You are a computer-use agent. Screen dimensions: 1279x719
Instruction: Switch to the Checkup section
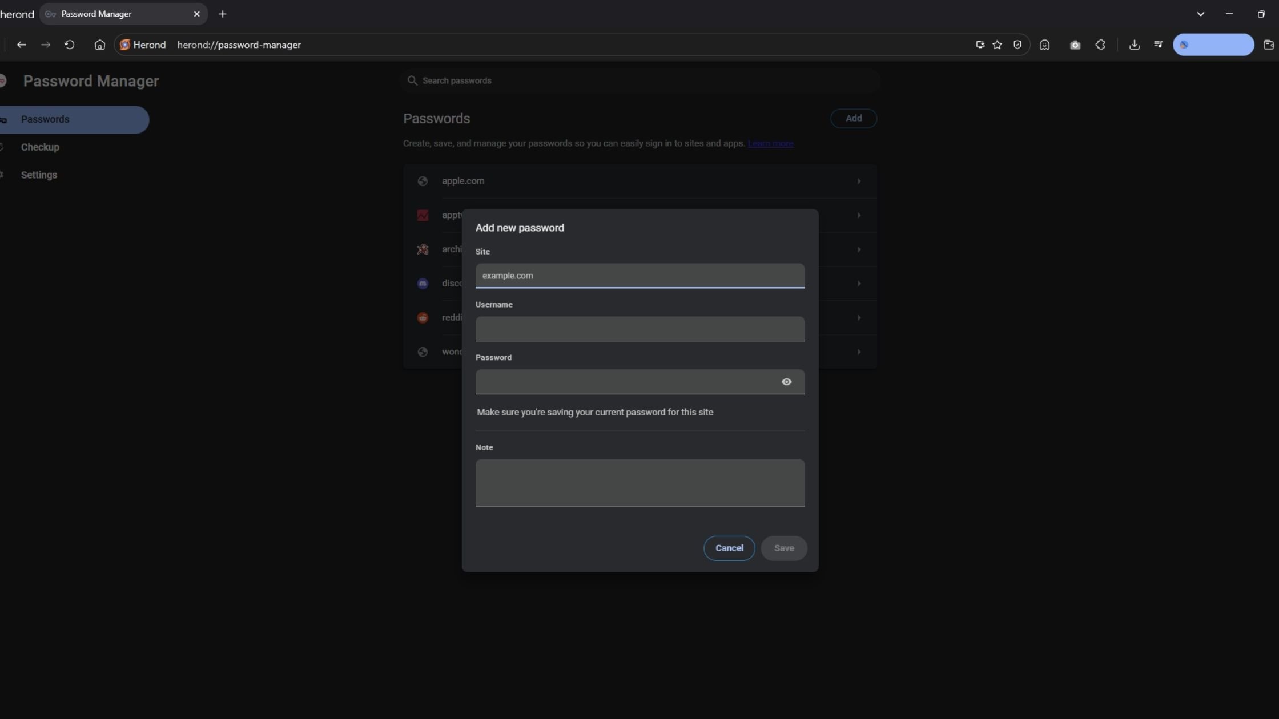(40, 147)
